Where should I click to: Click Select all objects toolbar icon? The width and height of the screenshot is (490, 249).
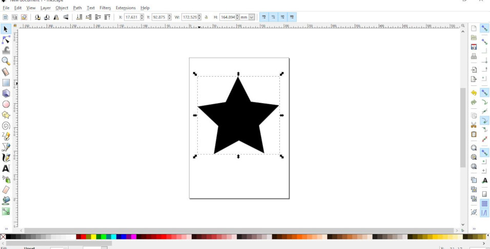(x=5, y=17)
